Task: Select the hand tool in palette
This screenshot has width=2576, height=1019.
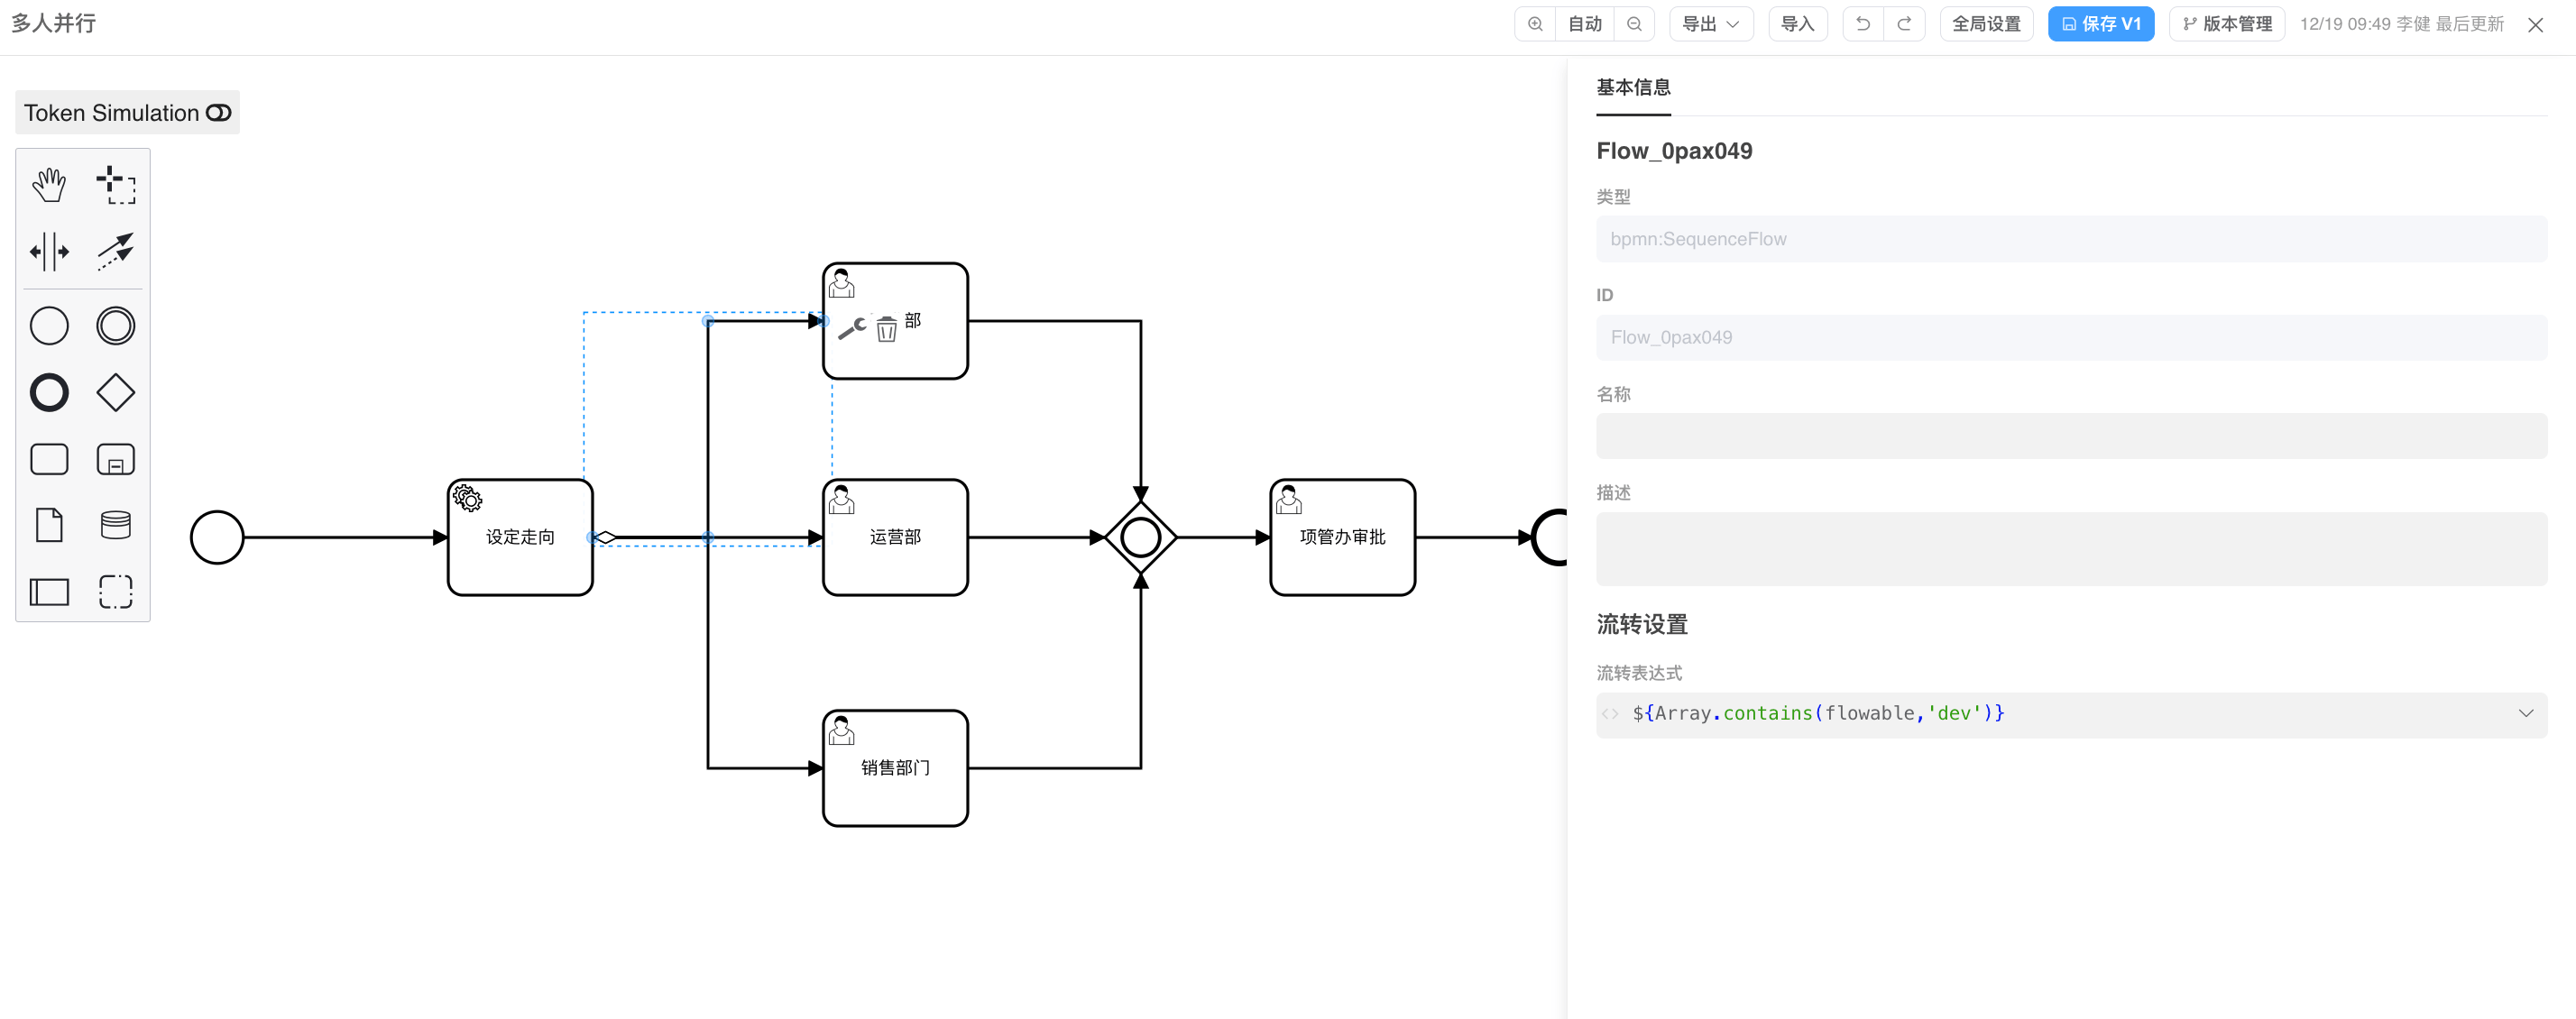Action: [49, 185]
